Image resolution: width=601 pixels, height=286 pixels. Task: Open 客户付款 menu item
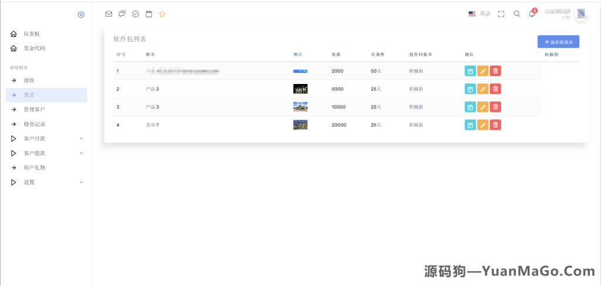35,139
